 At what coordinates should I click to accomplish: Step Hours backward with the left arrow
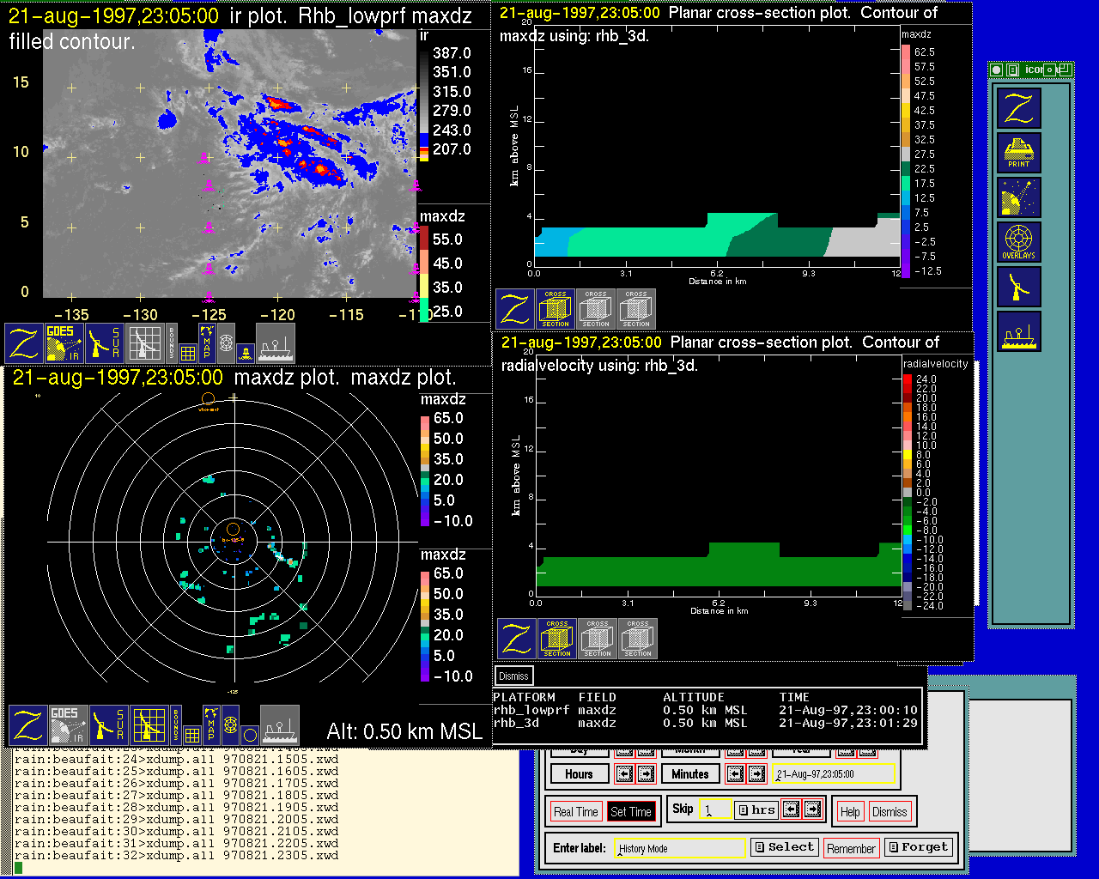624,774
